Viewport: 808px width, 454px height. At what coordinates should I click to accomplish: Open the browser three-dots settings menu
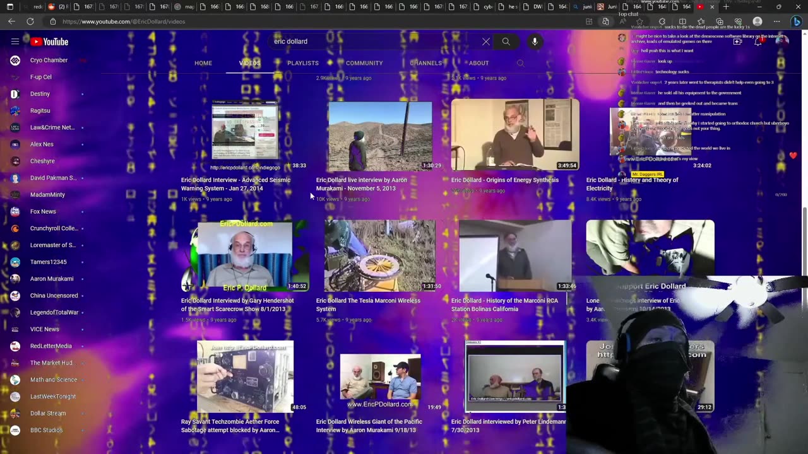tap(777, 21)
